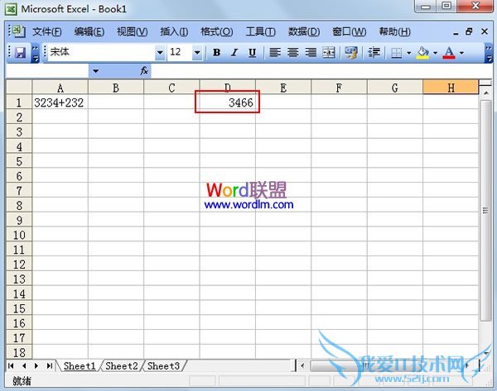Minimize the workbook window in menu bar
The height and width of the screenshot is (391, 497).
pos(456,32)
